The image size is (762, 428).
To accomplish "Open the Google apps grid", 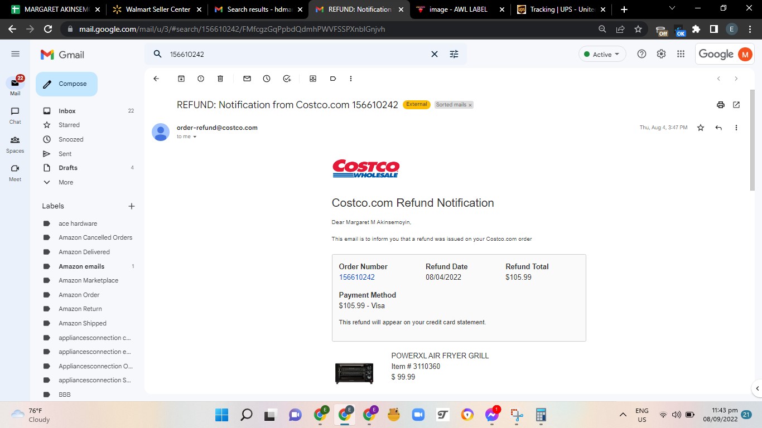I will (x=681, y=54).
